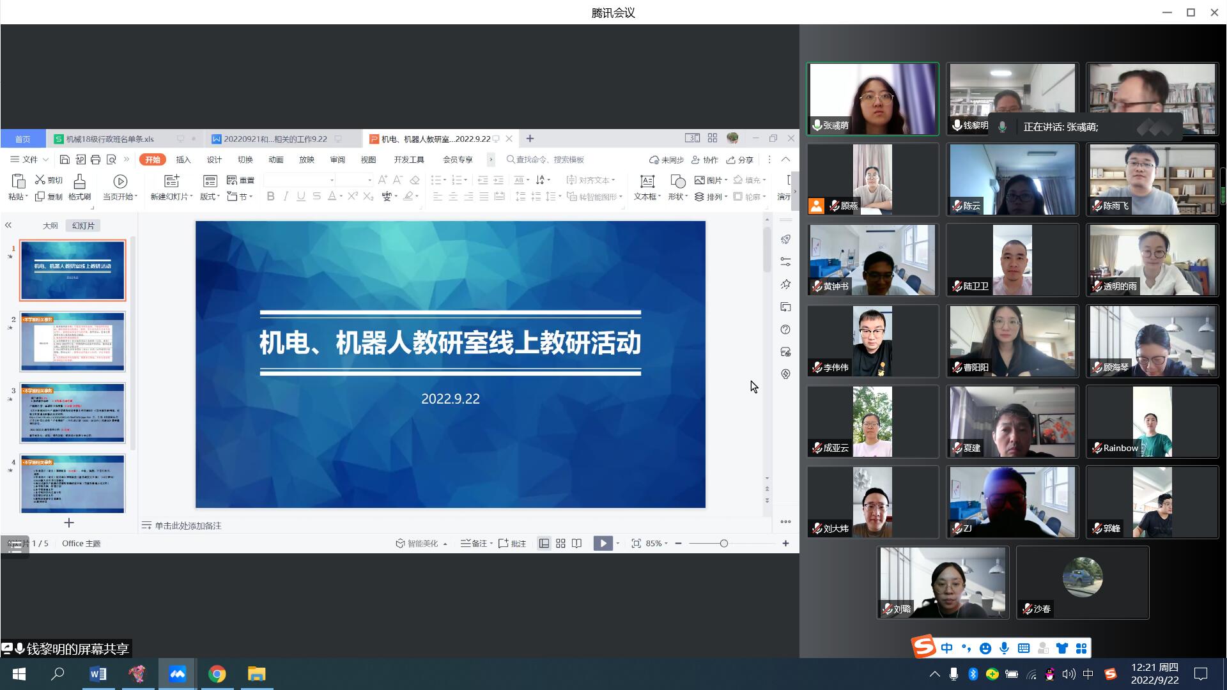Viewport: 1227px width, 690px height.
Task: Click the help question-mark icon in sidebar
Action: [785, 330]
